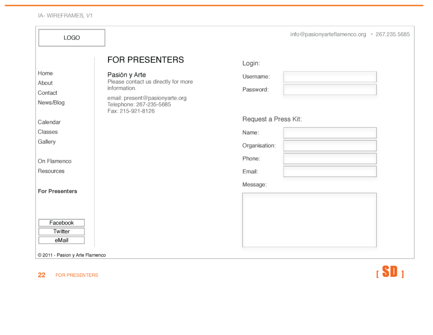Viewport: 433px width, 335px height.
Task: Select News/Blog in the sidebar
Action: click(x=51, y=102)
